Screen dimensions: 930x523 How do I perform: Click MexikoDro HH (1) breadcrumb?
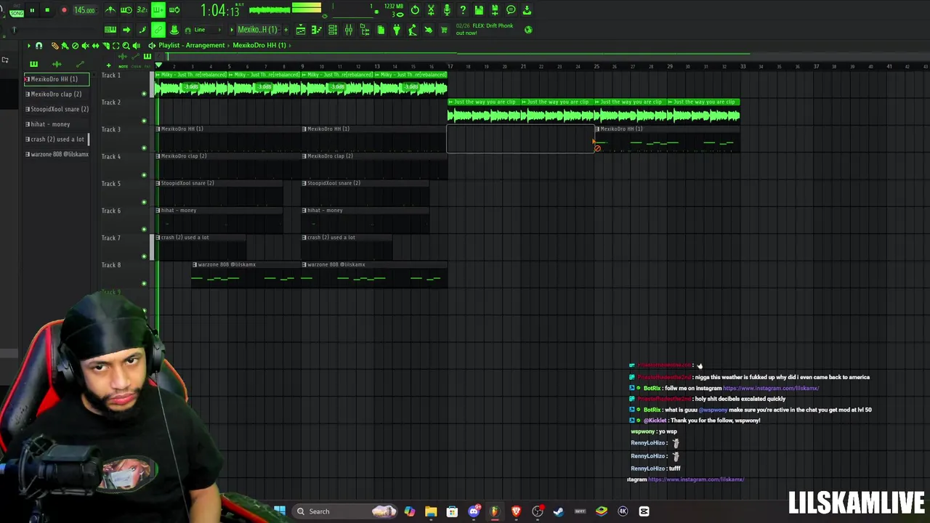[259, 45]
